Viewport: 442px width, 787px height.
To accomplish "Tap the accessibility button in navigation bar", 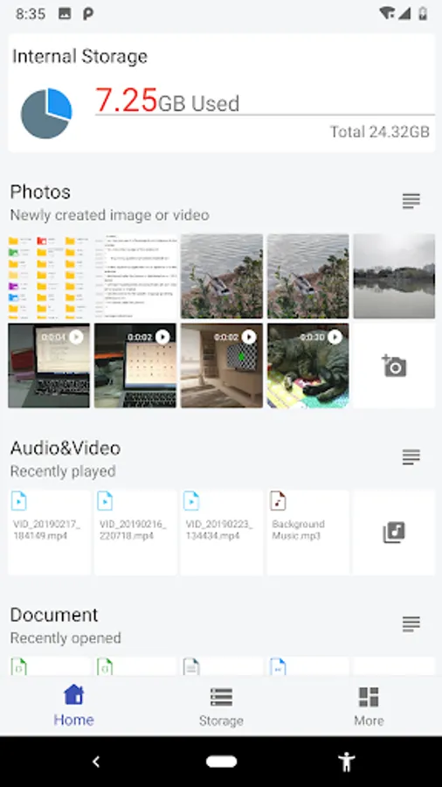I will pos(346,762).
